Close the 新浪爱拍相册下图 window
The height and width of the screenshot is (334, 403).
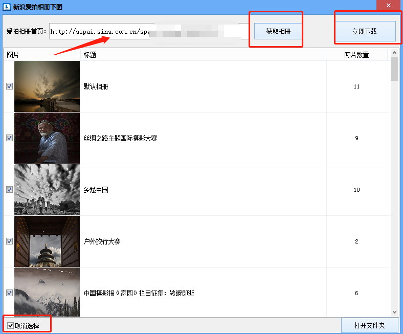coord(389,6)
